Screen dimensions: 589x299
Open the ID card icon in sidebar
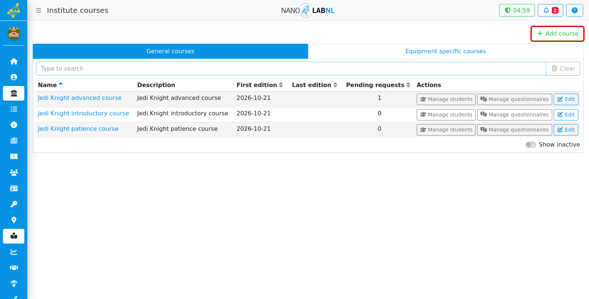click(x=14, y=188)
